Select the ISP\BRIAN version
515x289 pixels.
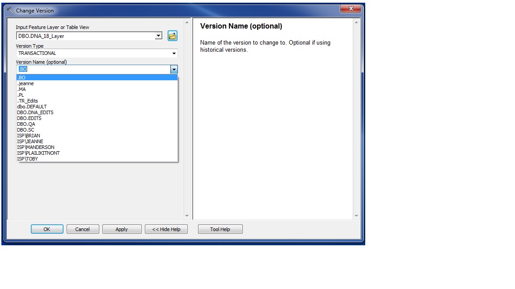pyautogui.click(x=97, y=136)
